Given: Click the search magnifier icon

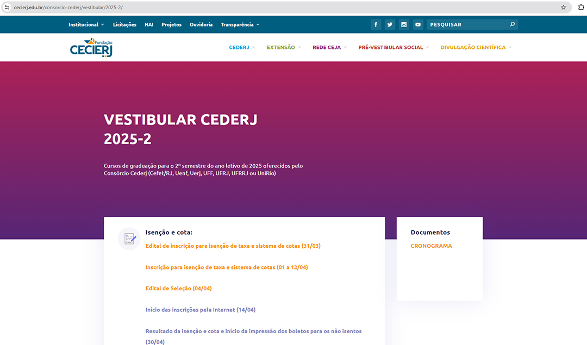Looking at the screenshot, I should tap(512, 24).
